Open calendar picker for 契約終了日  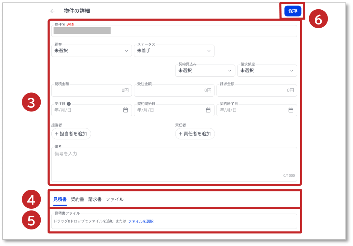click(291, 110)
